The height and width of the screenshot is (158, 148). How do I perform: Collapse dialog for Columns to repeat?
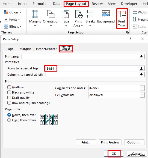point(141,75)
